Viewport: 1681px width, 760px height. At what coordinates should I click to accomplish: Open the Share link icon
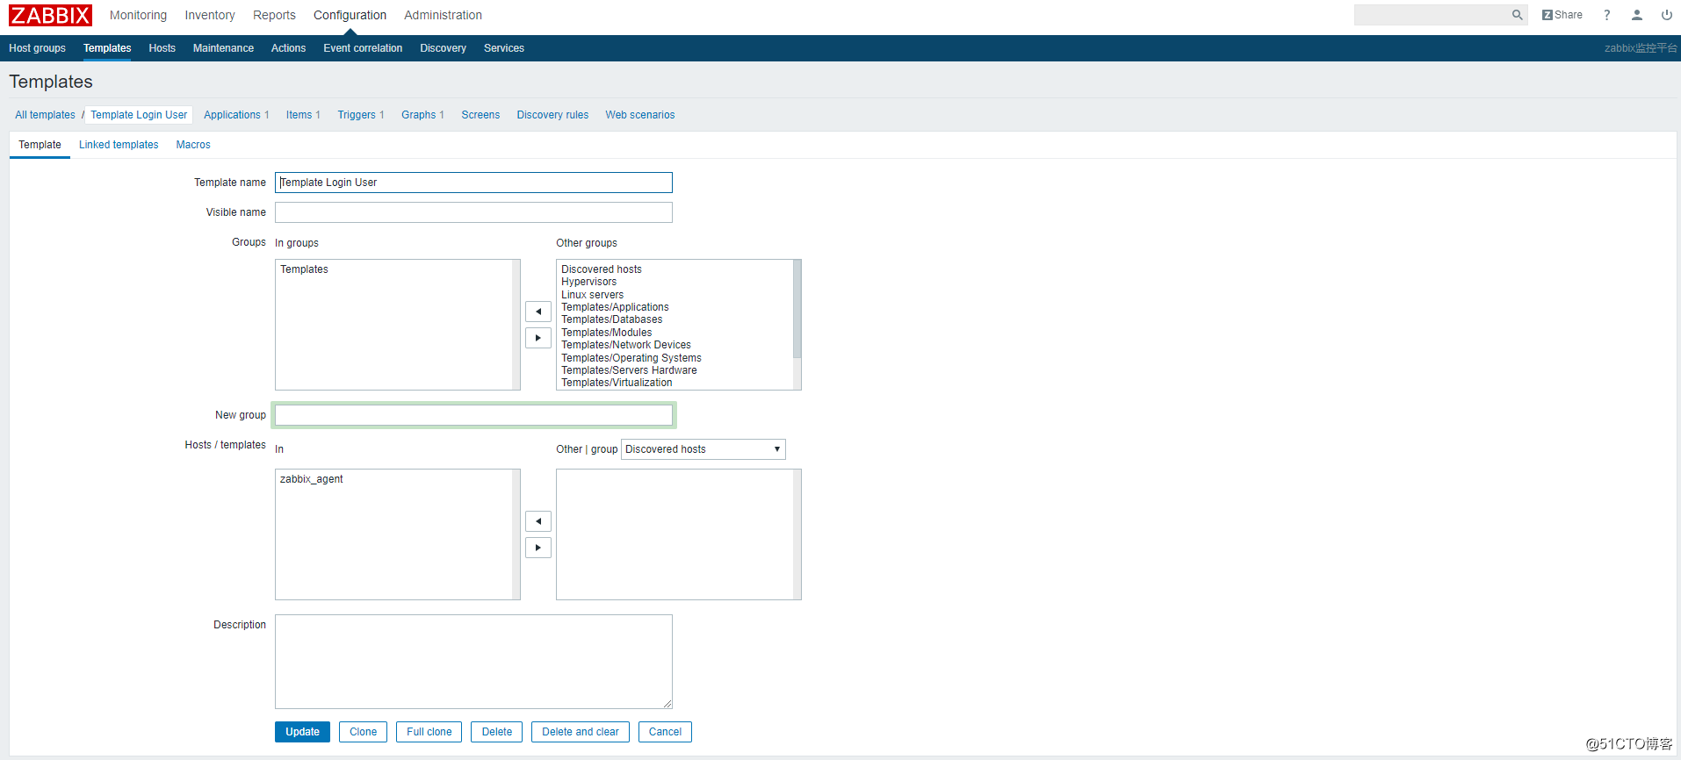coord(1562,15)
